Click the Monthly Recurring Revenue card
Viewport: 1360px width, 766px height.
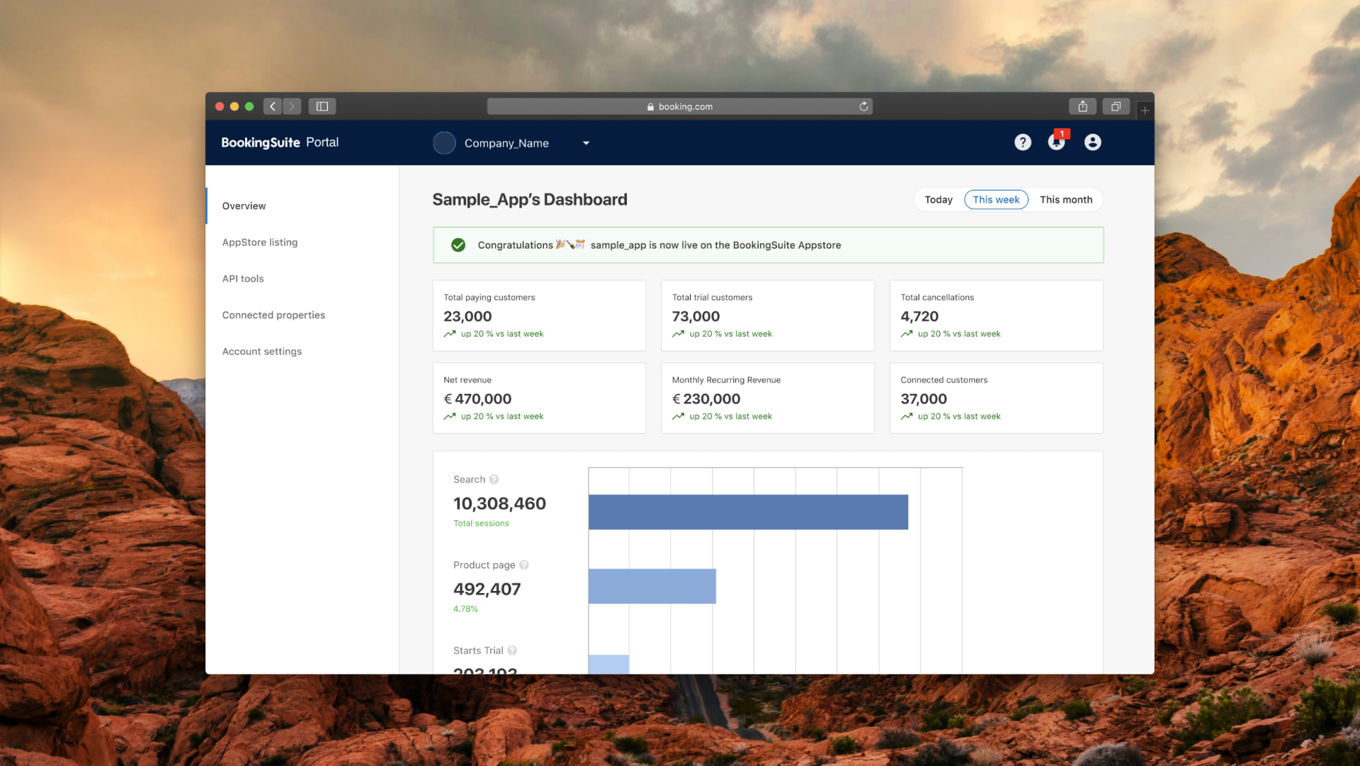(x=768, y=398)
